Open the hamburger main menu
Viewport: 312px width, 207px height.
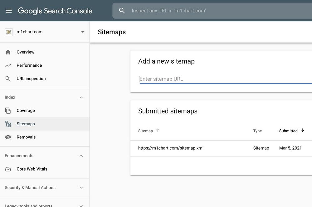tap(9, 11)
